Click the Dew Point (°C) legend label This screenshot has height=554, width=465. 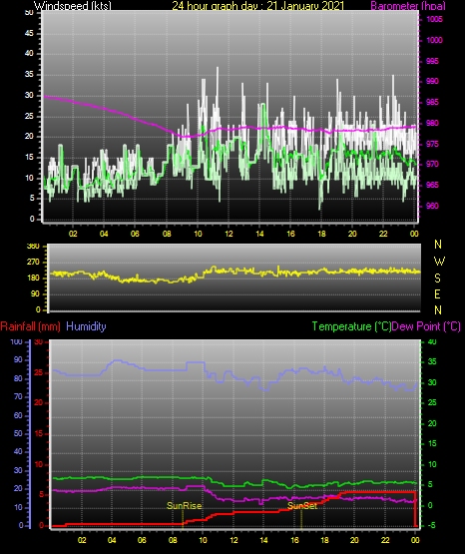coord(426,326)
